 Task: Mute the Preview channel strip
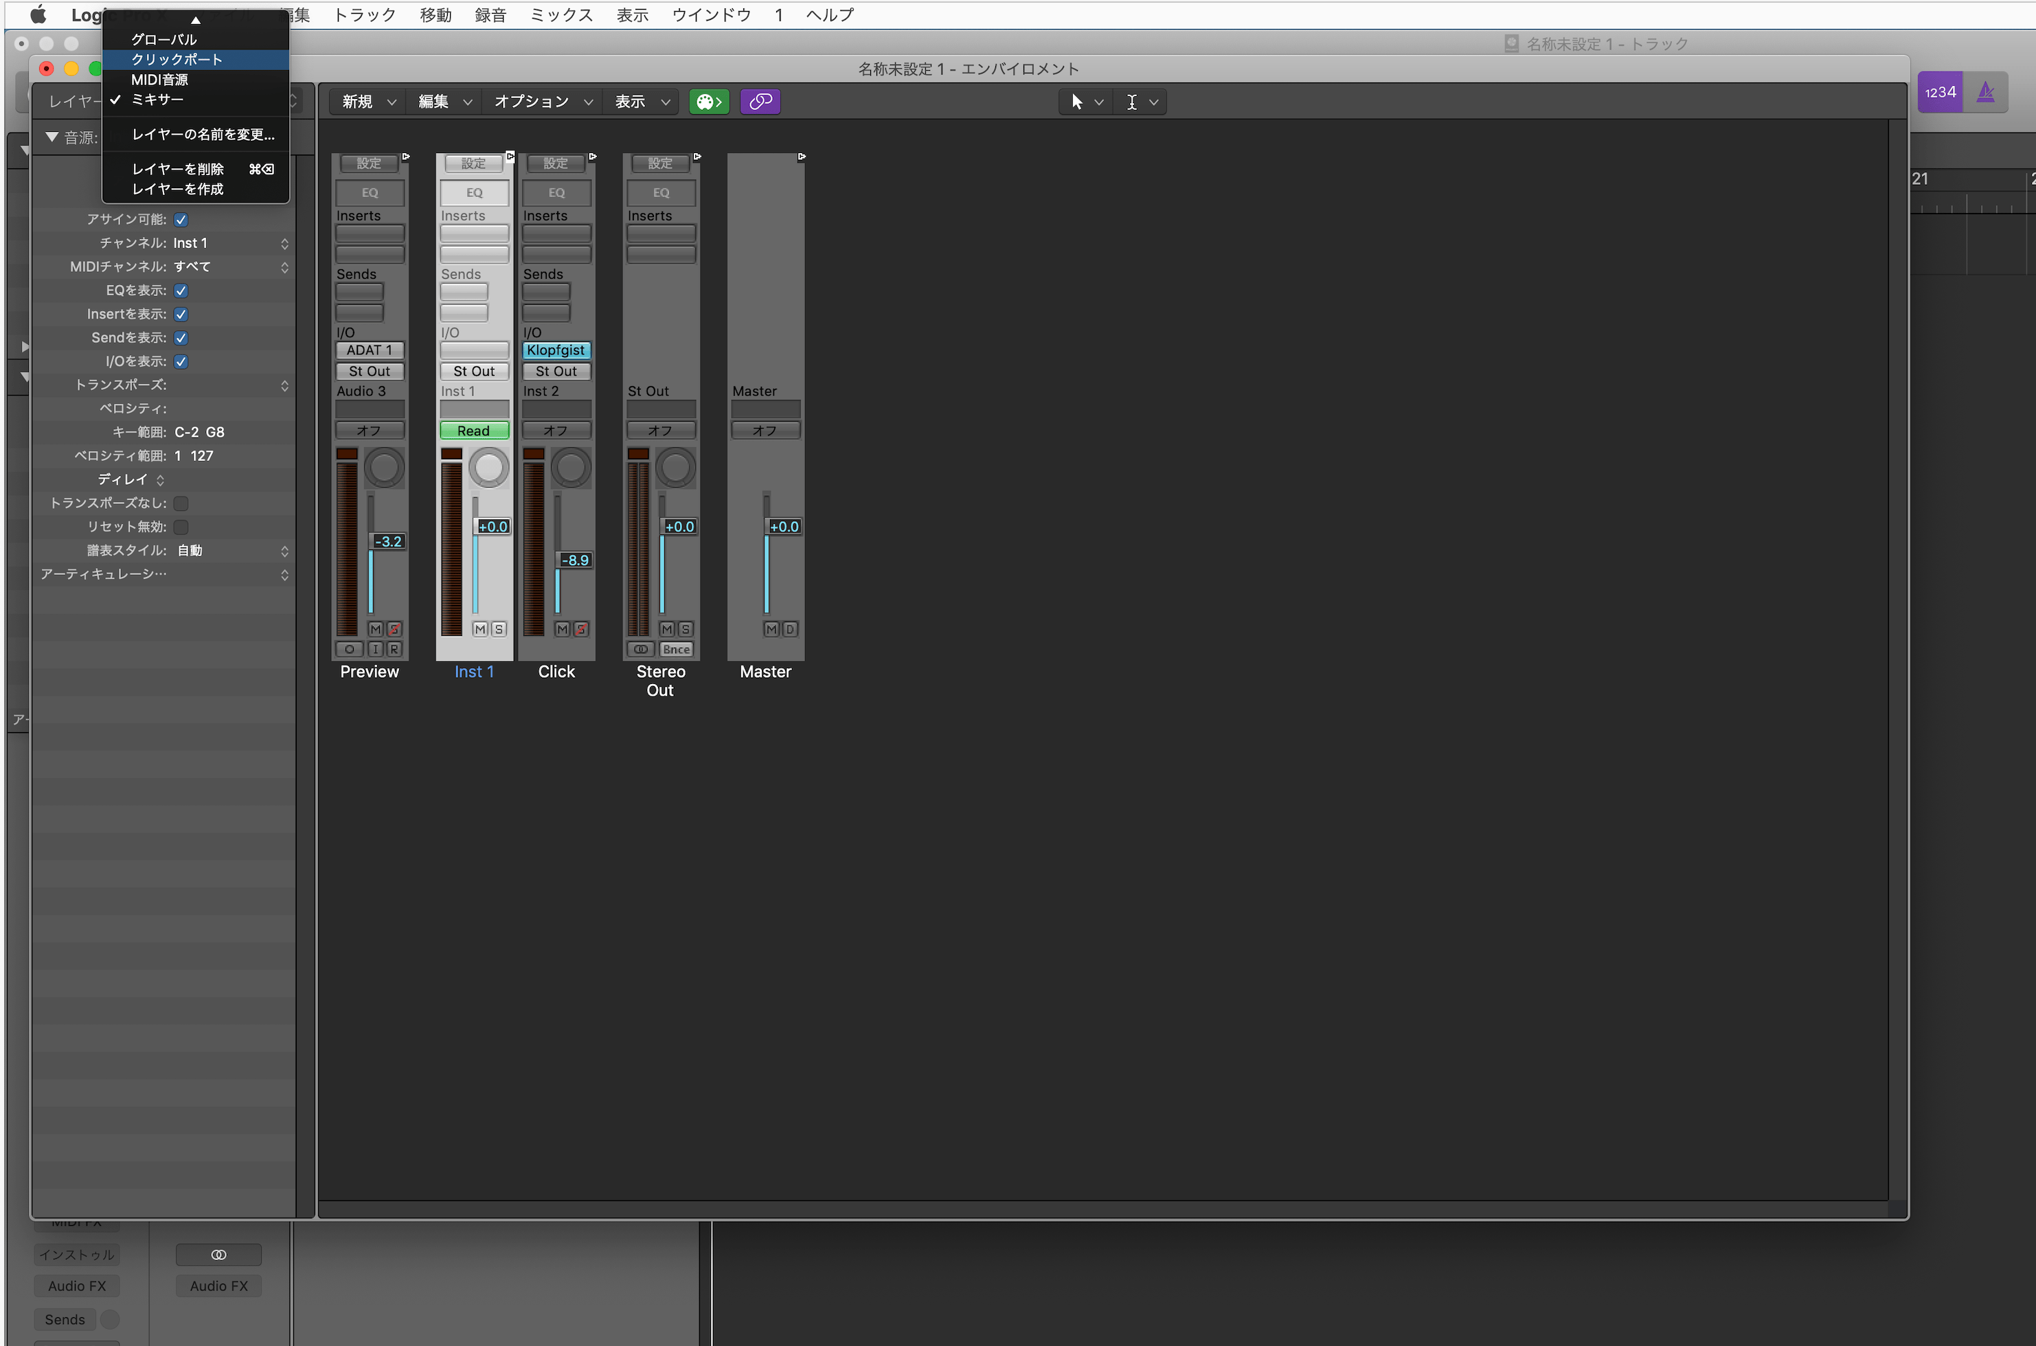[x=376, y=629]
